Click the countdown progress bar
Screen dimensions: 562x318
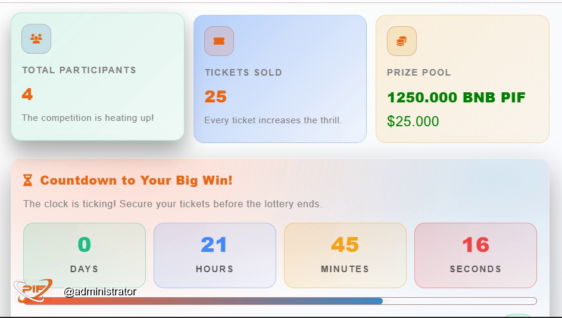298,301
